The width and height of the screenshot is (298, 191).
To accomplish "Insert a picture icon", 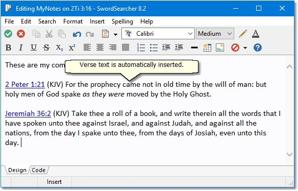I will (220, 47).
